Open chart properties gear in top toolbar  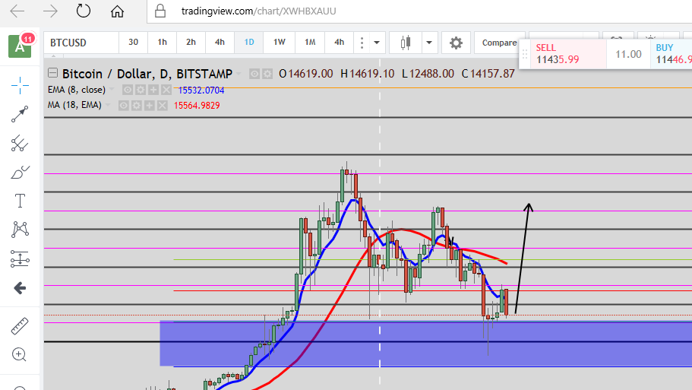(456, 43)
